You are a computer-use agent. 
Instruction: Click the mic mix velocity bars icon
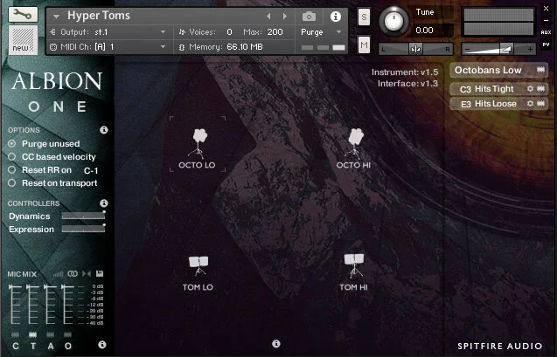point(58,274)
